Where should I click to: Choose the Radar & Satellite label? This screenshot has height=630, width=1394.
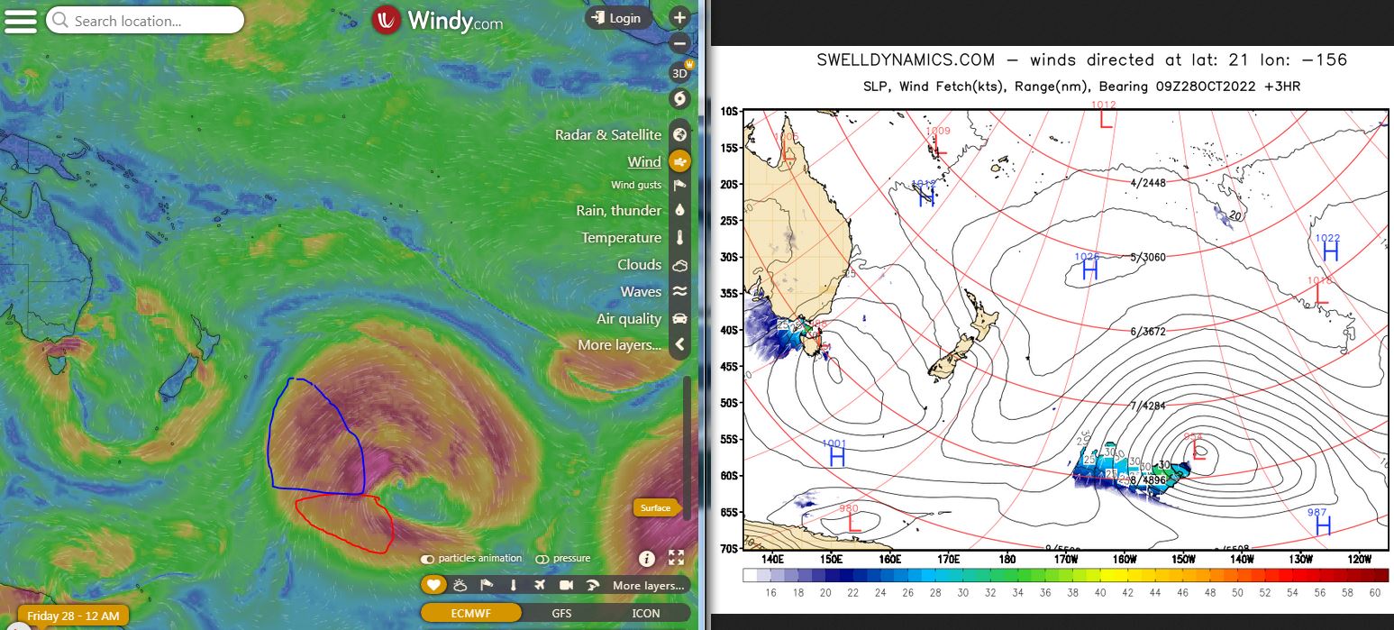click(608, 134)
